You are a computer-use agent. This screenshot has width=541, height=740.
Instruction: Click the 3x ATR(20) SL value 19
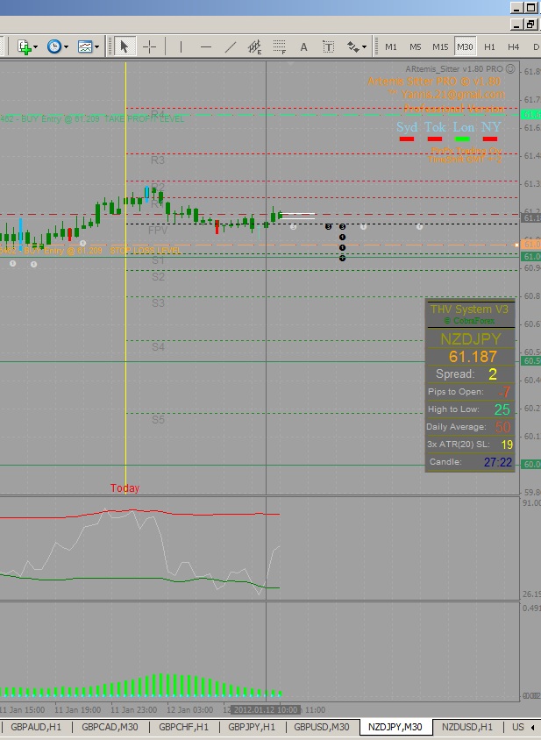click(507, 445)
